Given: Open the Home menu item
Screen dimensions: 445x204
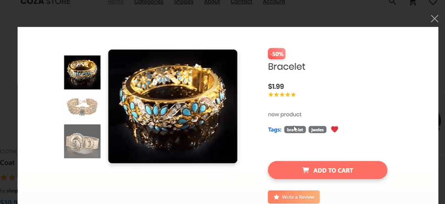Looking at the screenshot, I should 116,2.
